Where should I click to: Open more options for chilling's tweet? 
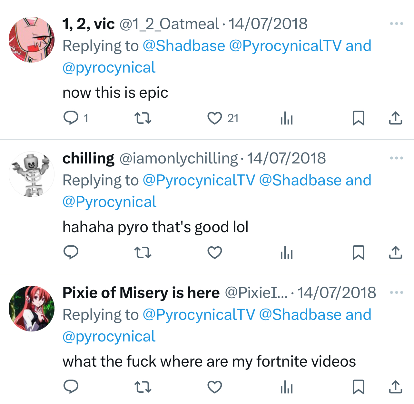point(396,158)
